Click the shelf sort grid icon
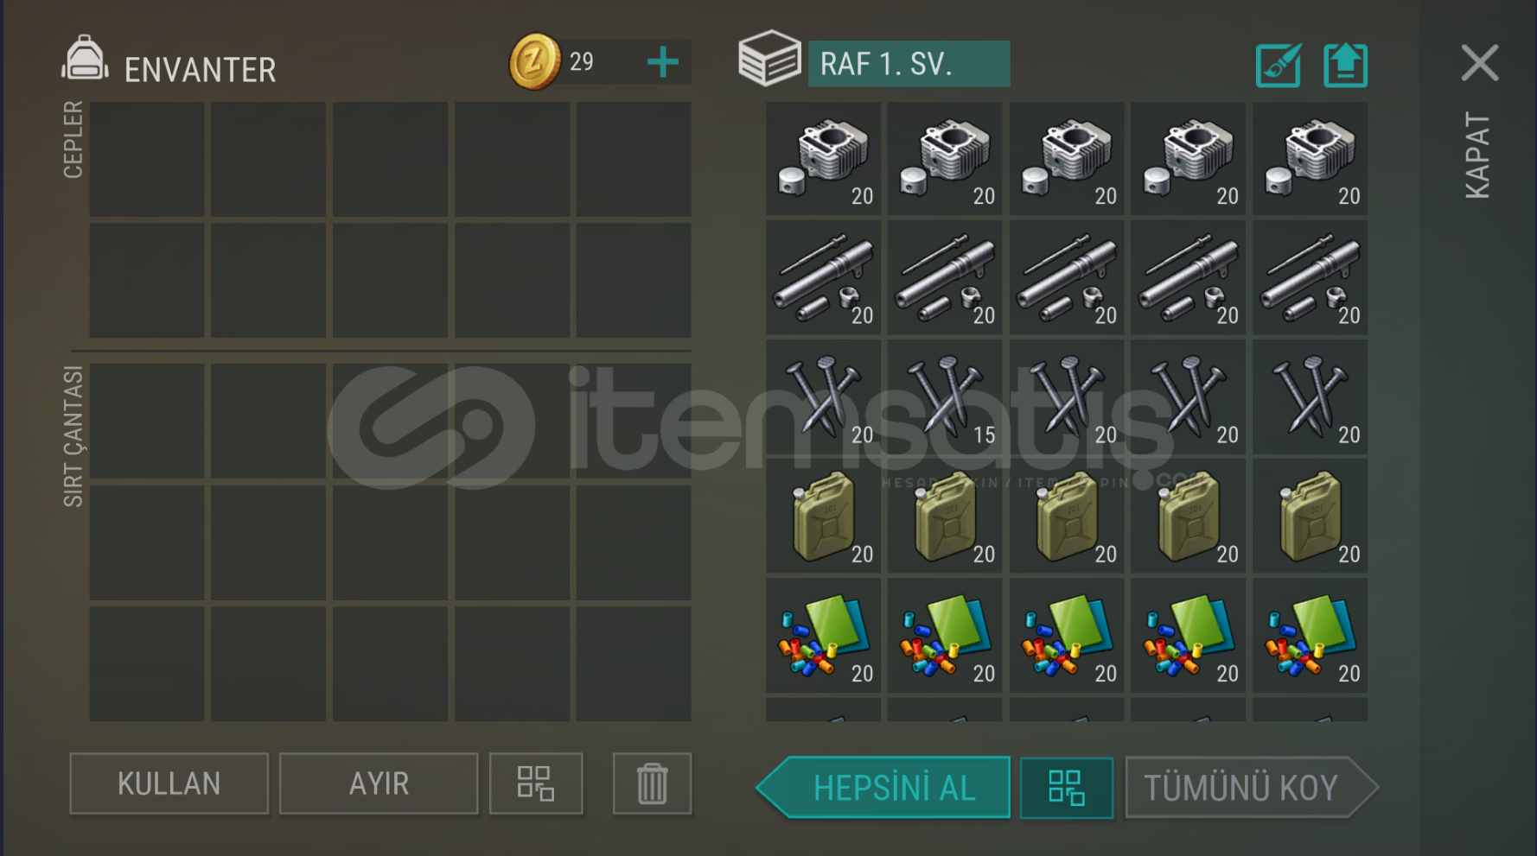The width and height of the screenshot is (1537, 856). click(1066, 787)
